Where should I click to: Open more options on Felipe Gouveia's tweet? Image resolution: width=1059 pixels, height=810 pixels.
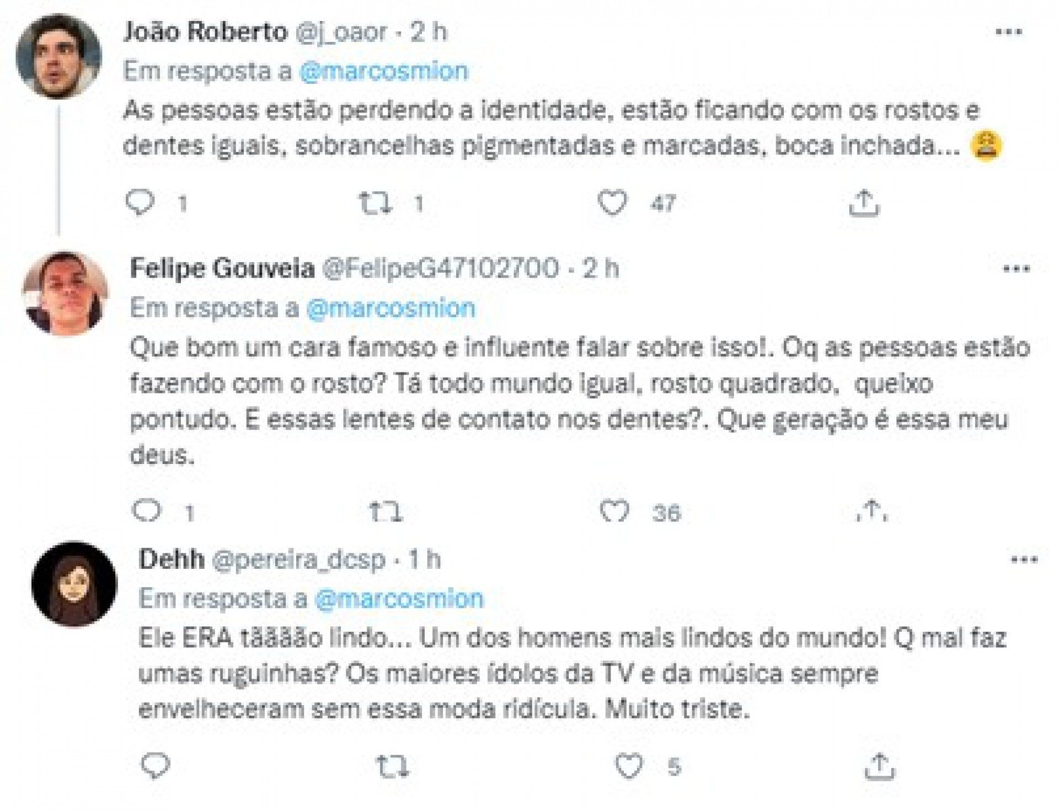[x=1017, y=269]
